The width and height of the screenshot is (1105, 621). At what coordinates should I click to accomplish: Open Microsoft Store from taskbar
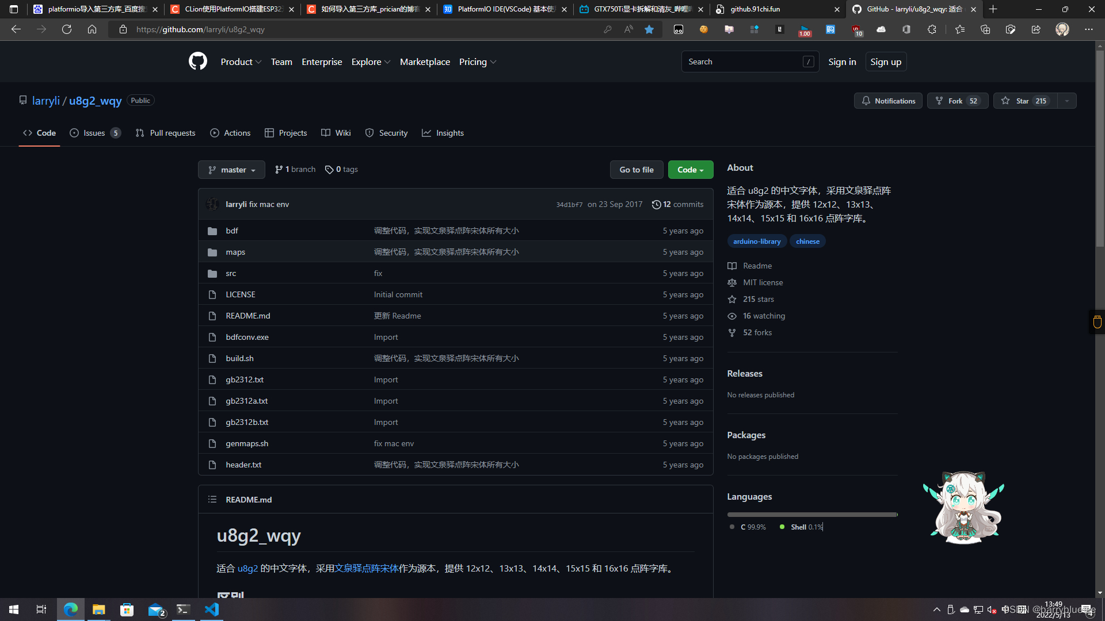(127, 609)
